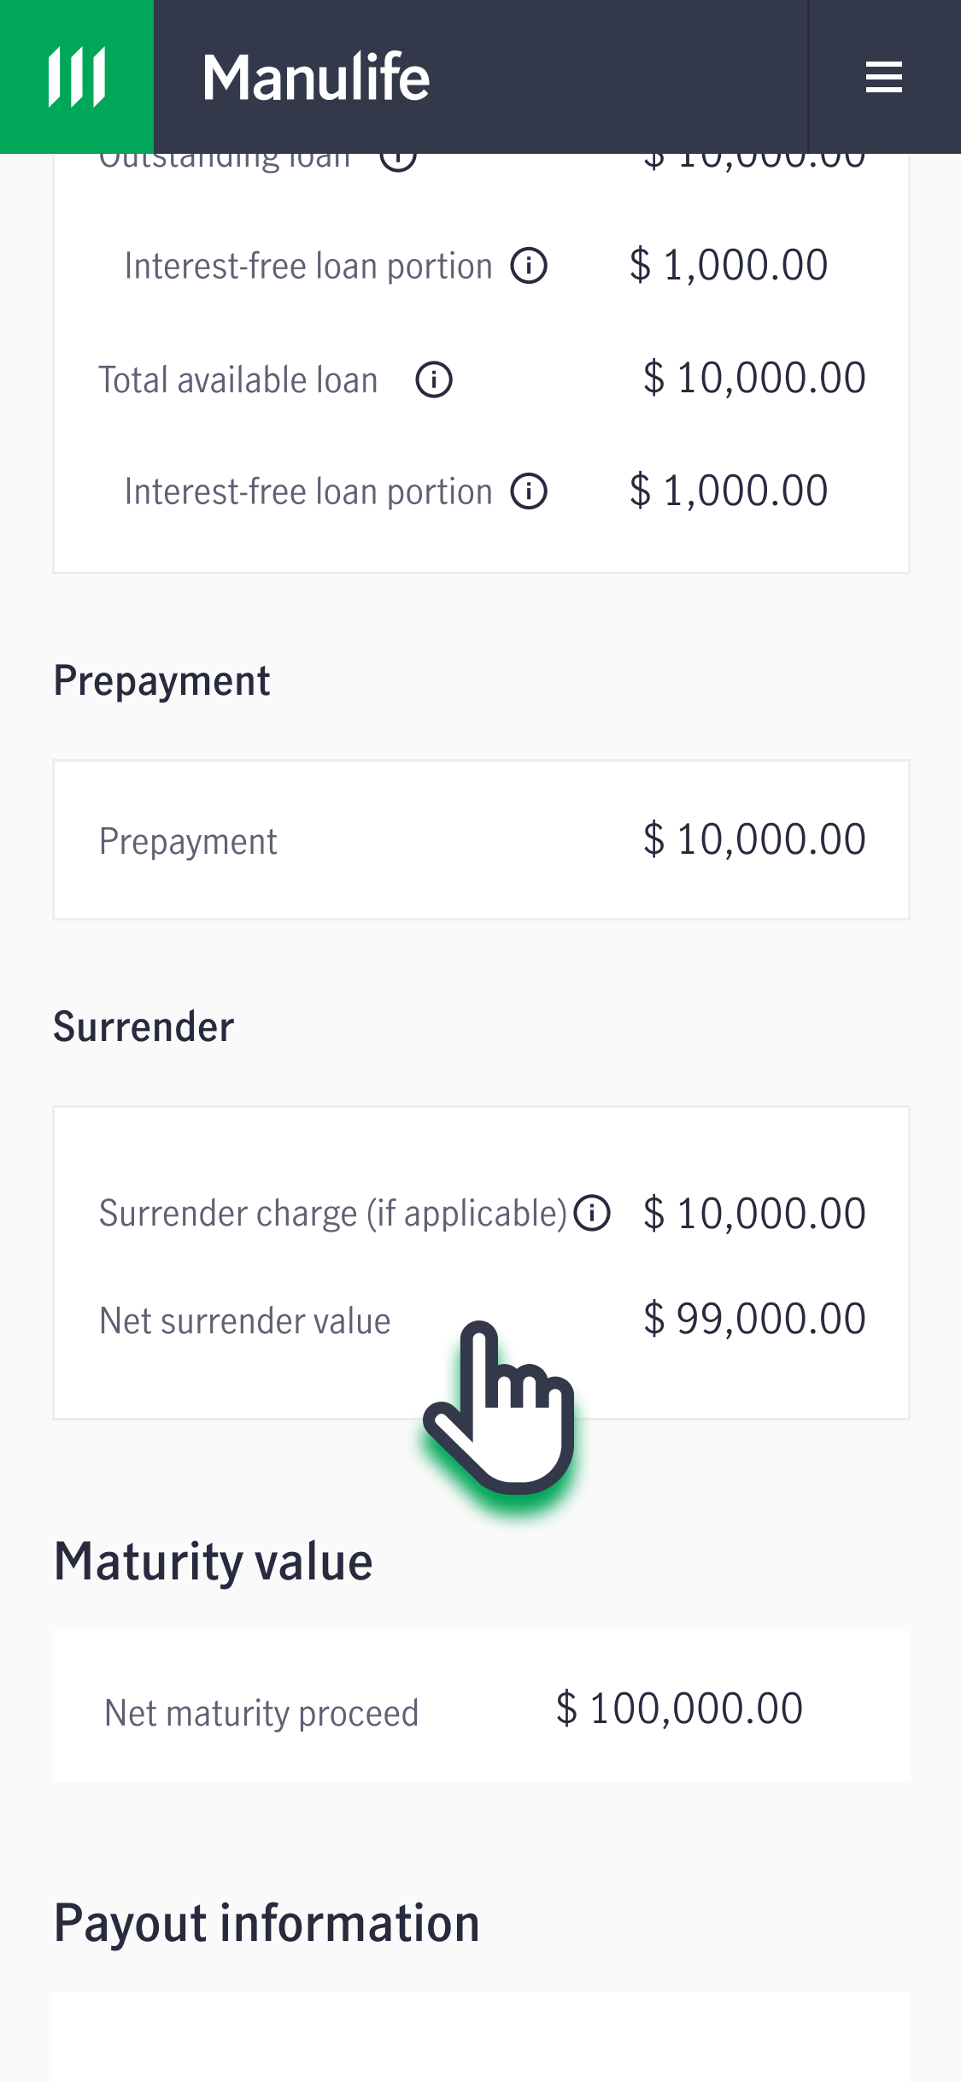This screenshot has height=2082, width=961.
Task: Click the green Manulife logo icon
Action: tap(77, 77)
